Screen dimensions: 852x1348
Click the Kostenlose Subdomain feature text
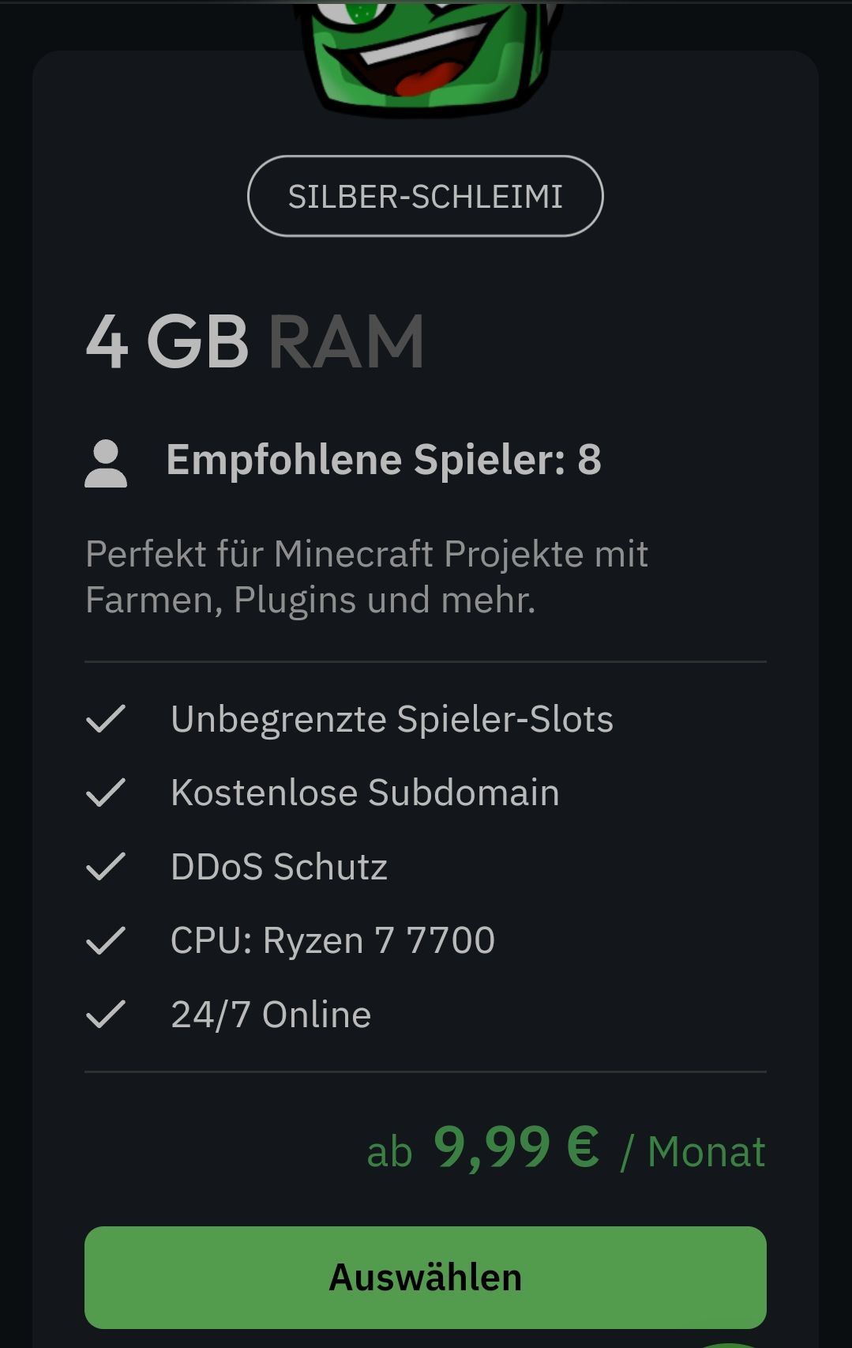(365, 793)
